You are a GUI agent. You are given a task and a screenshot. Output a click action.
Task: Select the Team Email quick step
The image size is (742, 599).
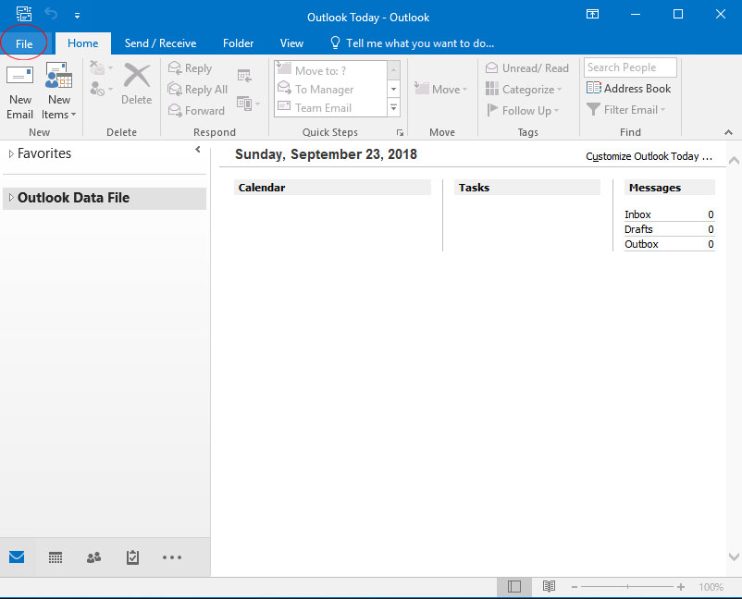pyautogui.click(x=331, y=108)
